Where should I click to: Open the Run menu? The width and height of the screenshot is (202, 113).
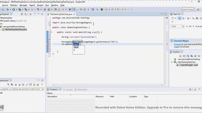point(47,5)
